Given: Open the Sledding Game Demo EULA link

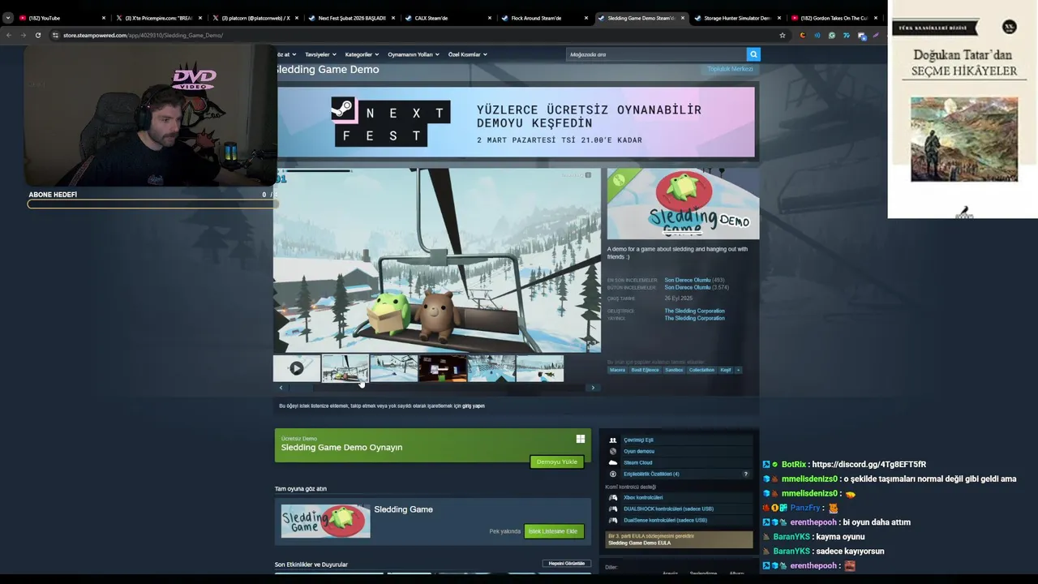Looking at the screenshot, I should pyautogui.click(x=639, y=543).
